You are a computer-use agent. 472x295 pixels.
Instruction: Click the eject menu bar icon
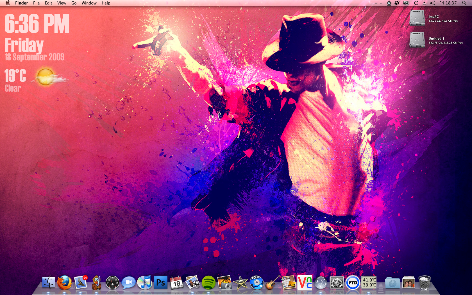tap(424, 3)
